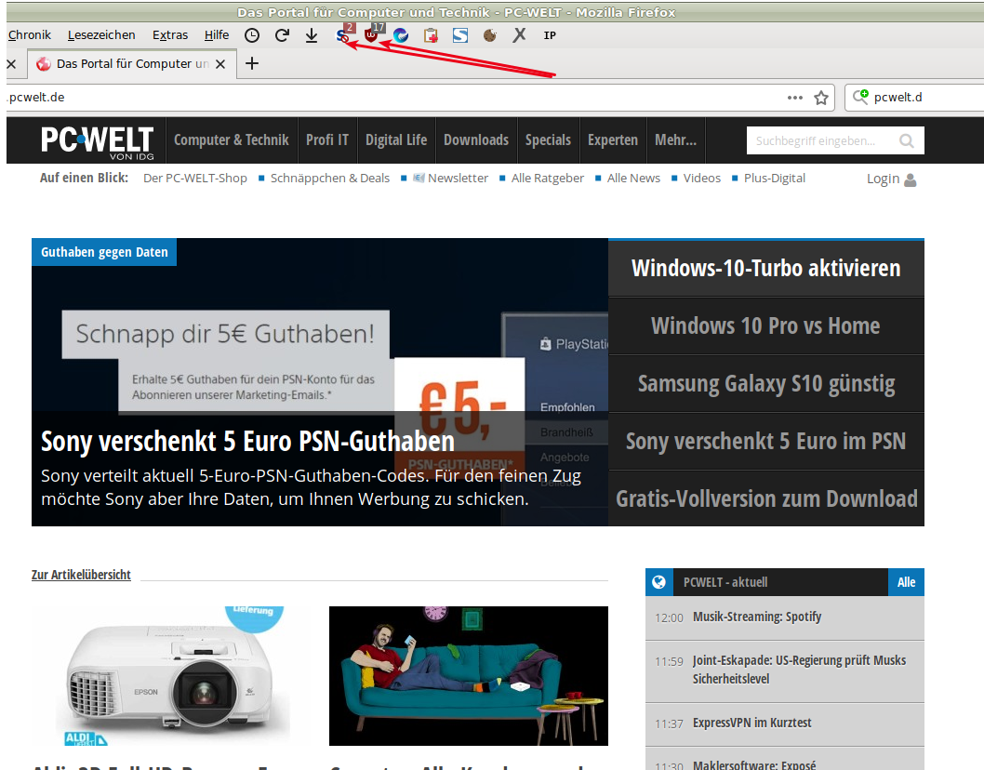Open the uBlock Origin shield icon
The image size is (984, 770).
pyautogui.click(x=372, y=35)
